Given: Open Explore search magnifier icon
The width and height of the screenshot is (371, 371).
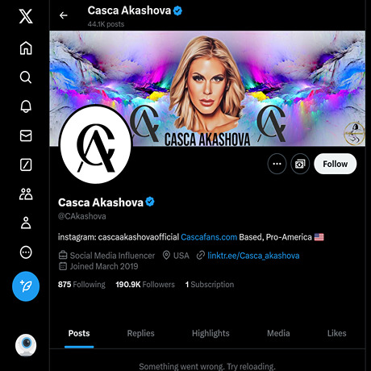Looking at the screenshot, I should [x=26, y=77].
